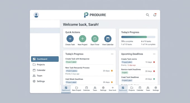Screen dimensions: 190x103
Task: Click green Project tag under Rondon-task Deadlines
Action: 125,72
